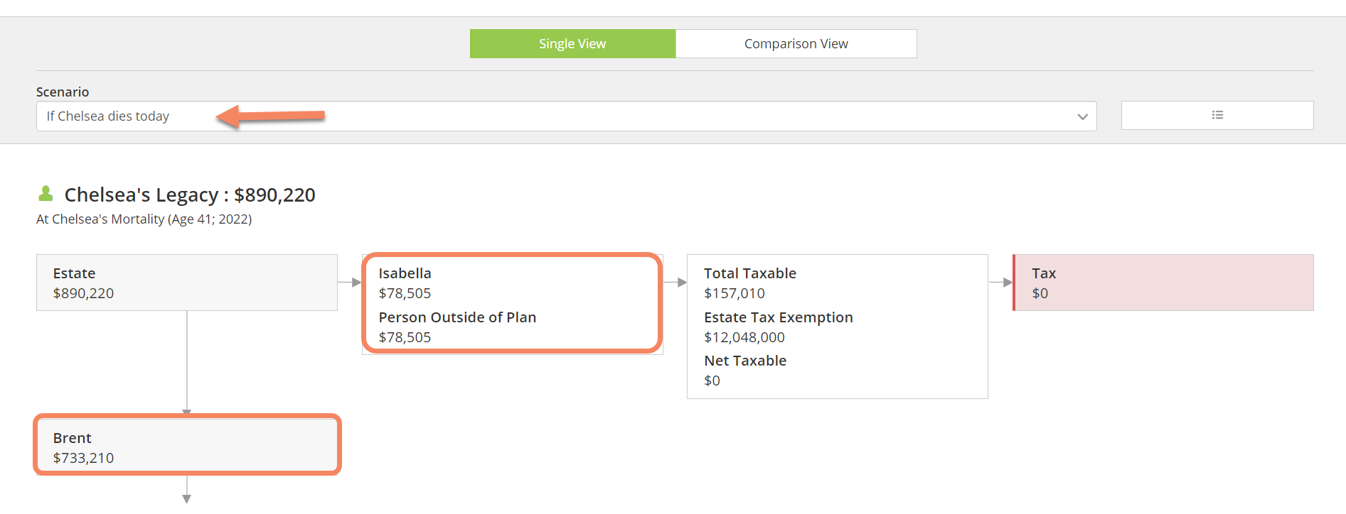Click the green person icon beside Chelsea's Legacy
1346x514 pixels.
point(46,193)
